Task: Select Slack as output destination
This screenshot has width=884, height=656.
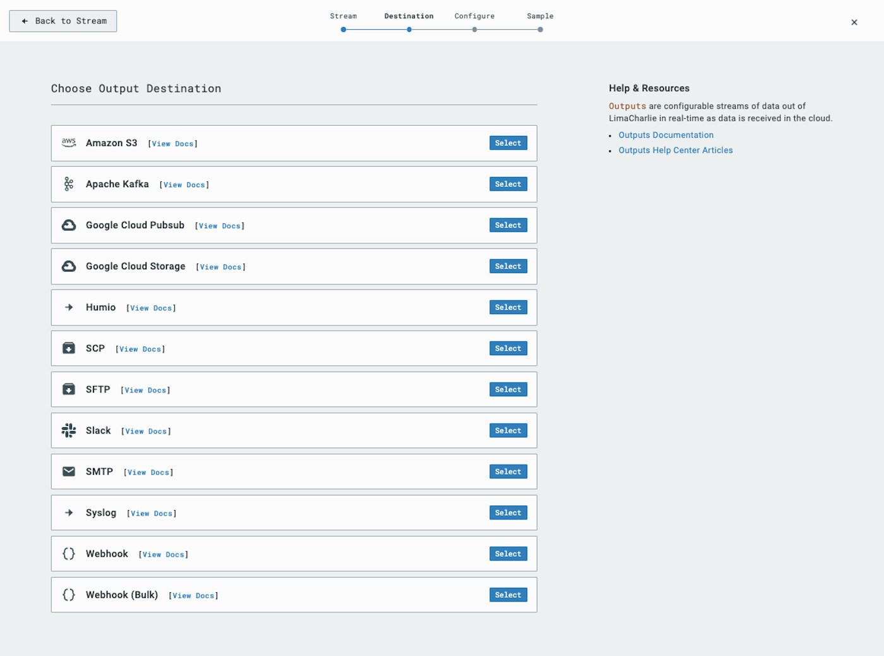Action: click(x=508, y=430)
